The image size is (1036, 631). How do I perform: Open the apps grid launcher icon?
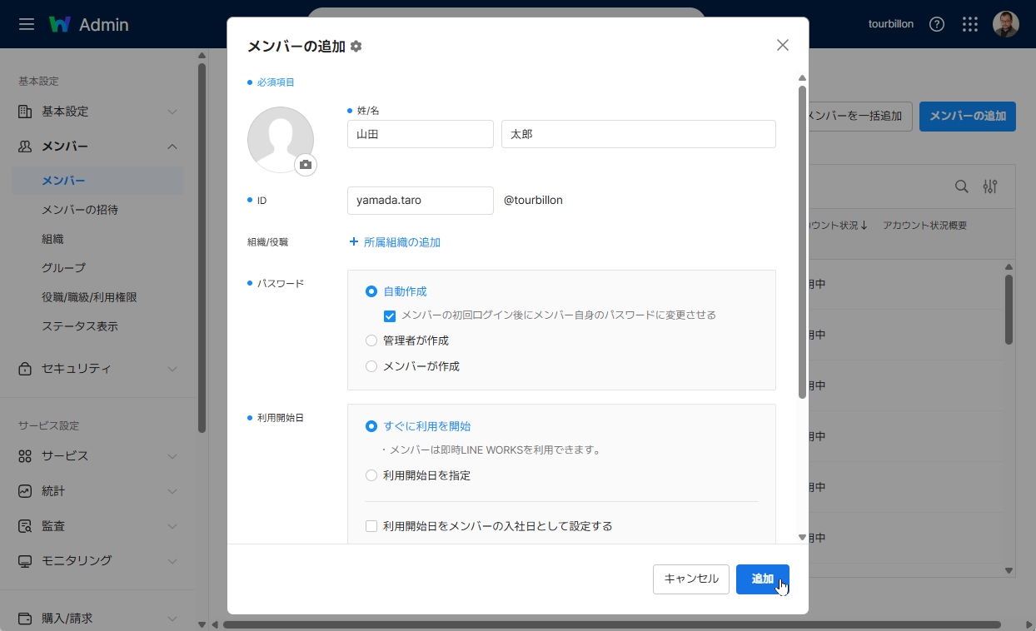click(969, 24)
